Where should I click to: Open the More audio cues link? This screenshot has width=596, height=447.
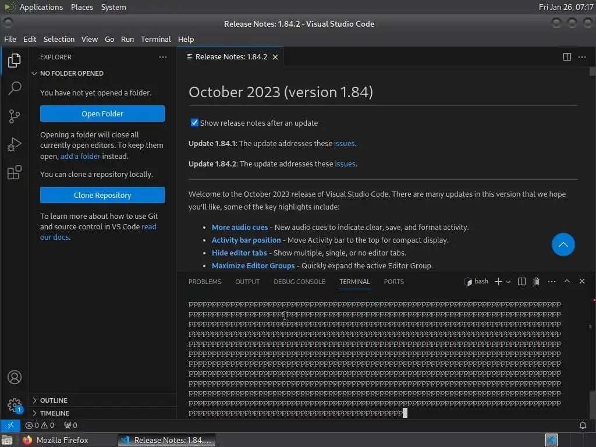click(x=239, y=228)
